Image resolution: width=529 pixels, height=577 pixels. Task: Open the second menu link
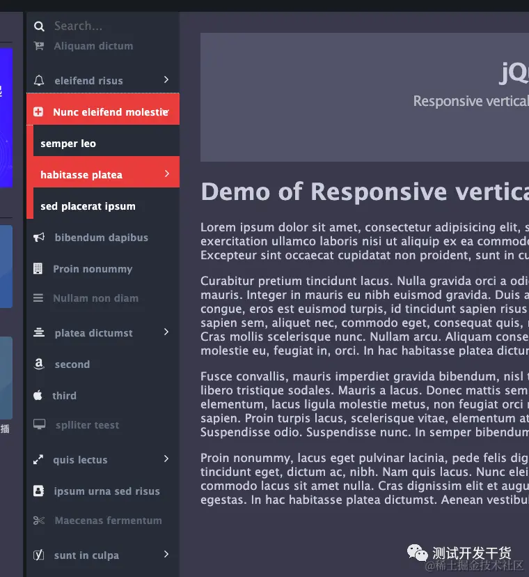[72, 364]
